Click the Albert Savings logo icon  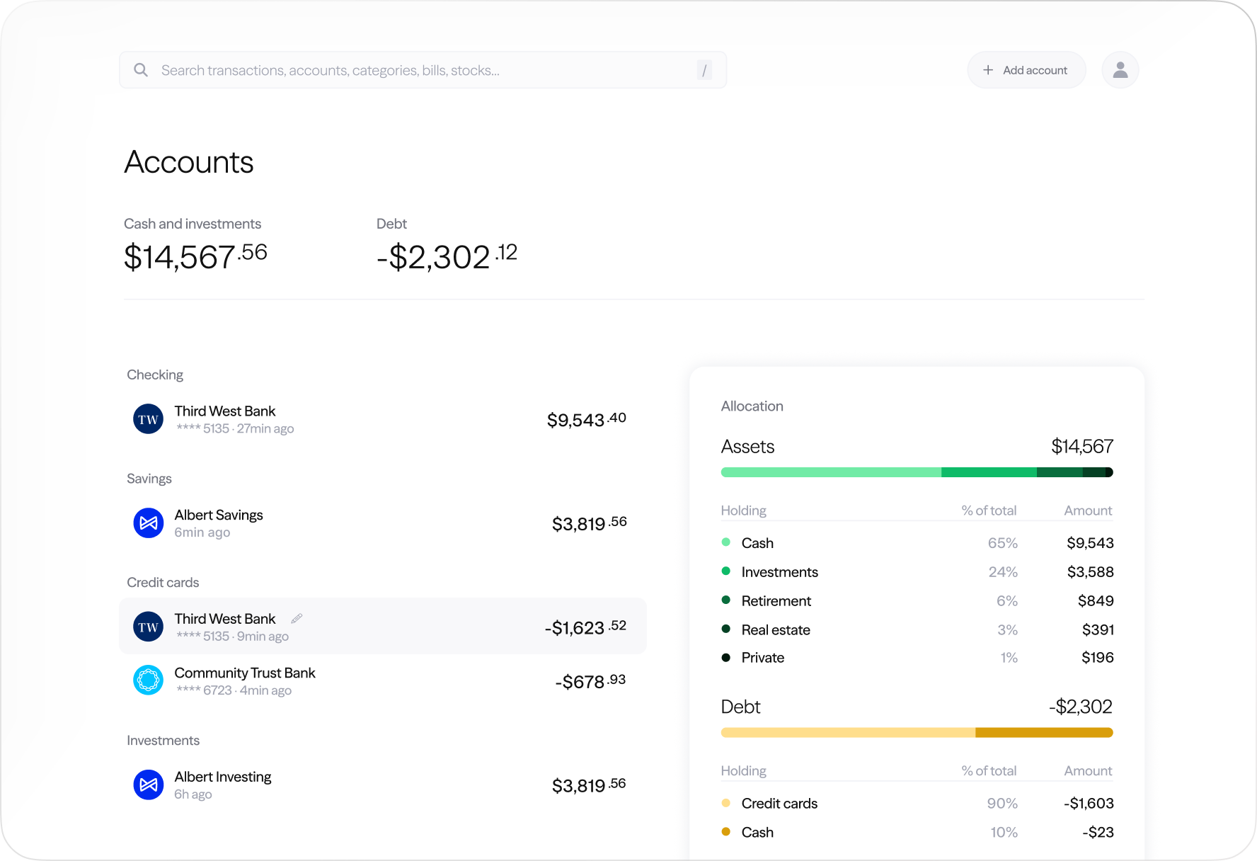point(149,523)
